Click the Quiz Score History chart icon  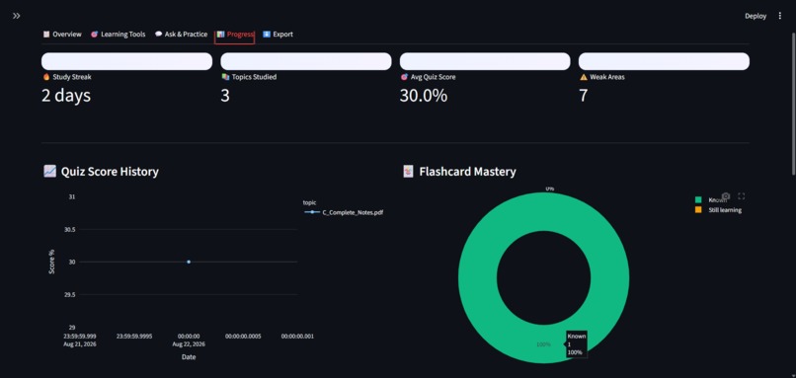click(49, 172)
